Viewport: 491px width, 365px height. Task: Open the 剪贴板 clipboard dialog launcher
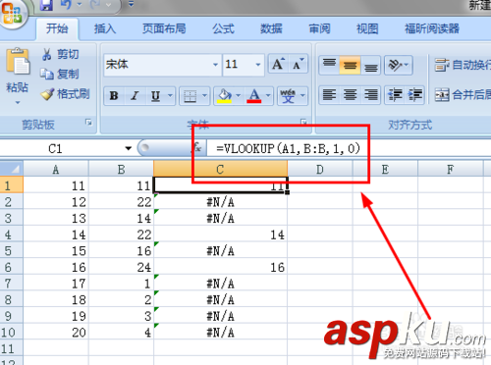88,123
